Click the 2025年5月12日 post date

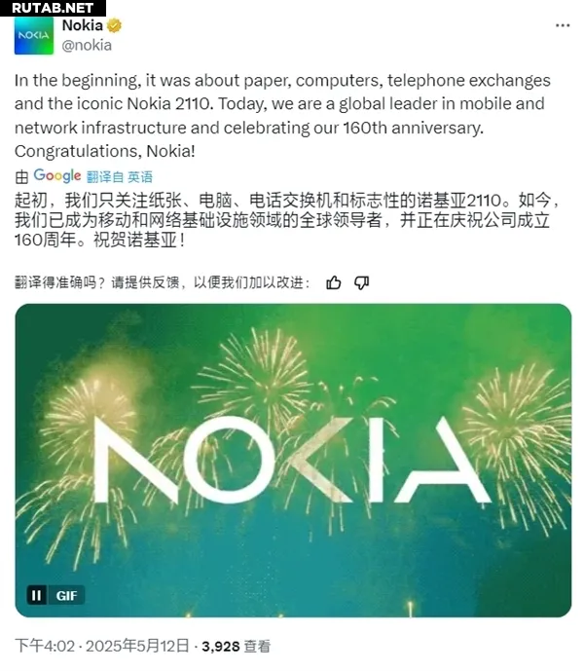coord(134,646)
